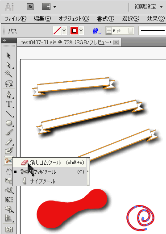This screenshot has width=166, height=234.
Task: Choose the Pencil tool
Action: click(9, 142)
